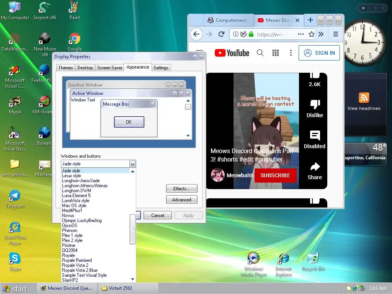Expand browser toolbar overflow chevron
Image resolution: width=392 pixels, height=294 pixels.
pos(321,34)
